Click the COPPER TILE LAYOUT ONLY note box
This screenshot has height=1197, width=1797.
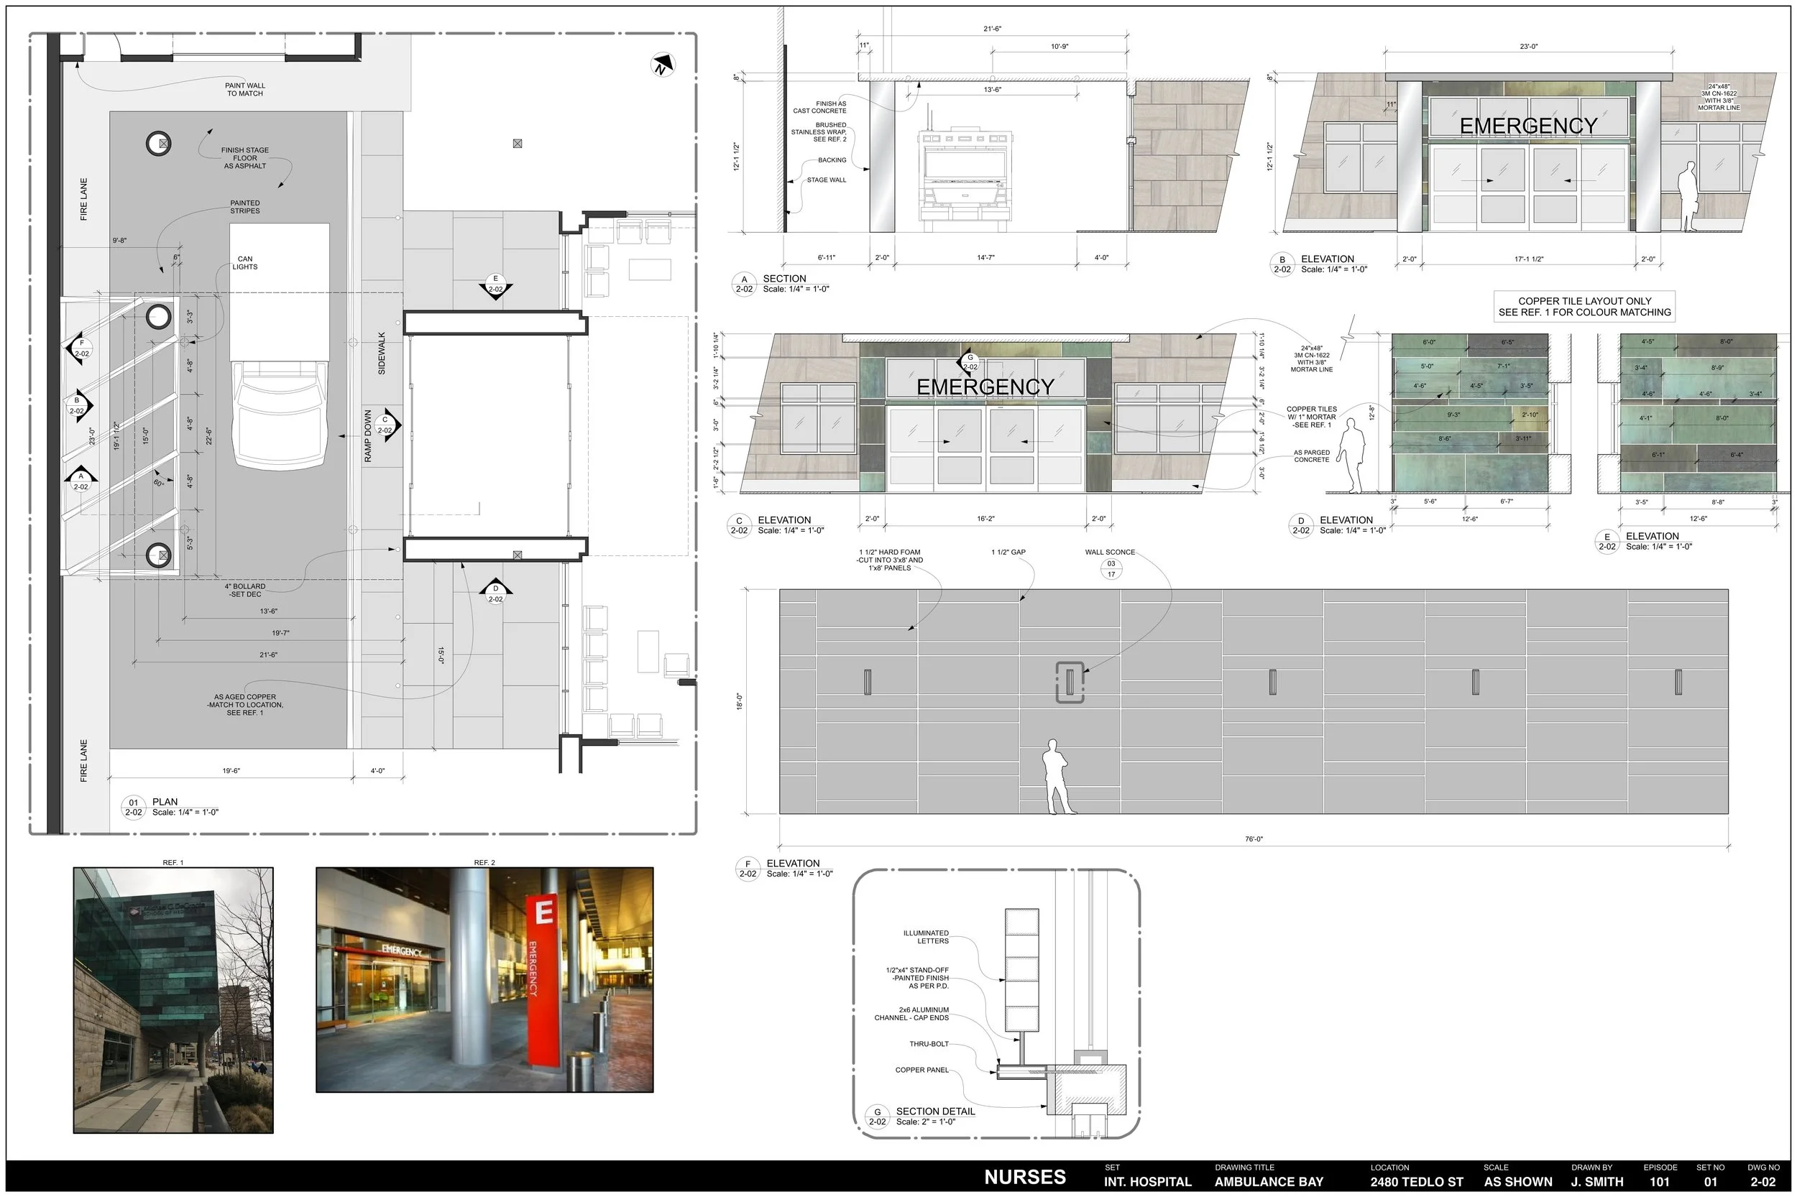click(x=1584, y=306)
